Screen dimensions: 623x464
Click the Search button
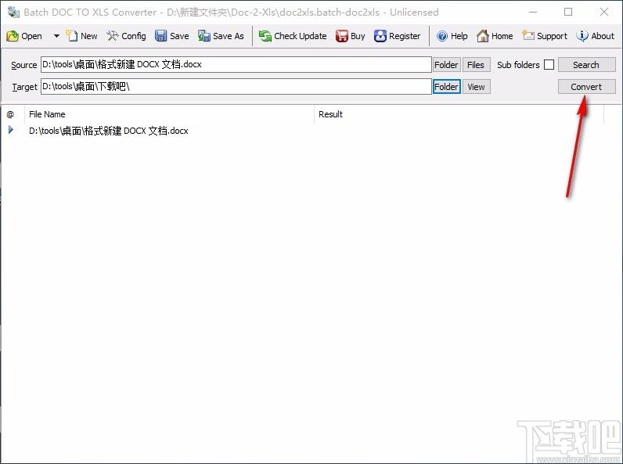(x=586, y=65)
